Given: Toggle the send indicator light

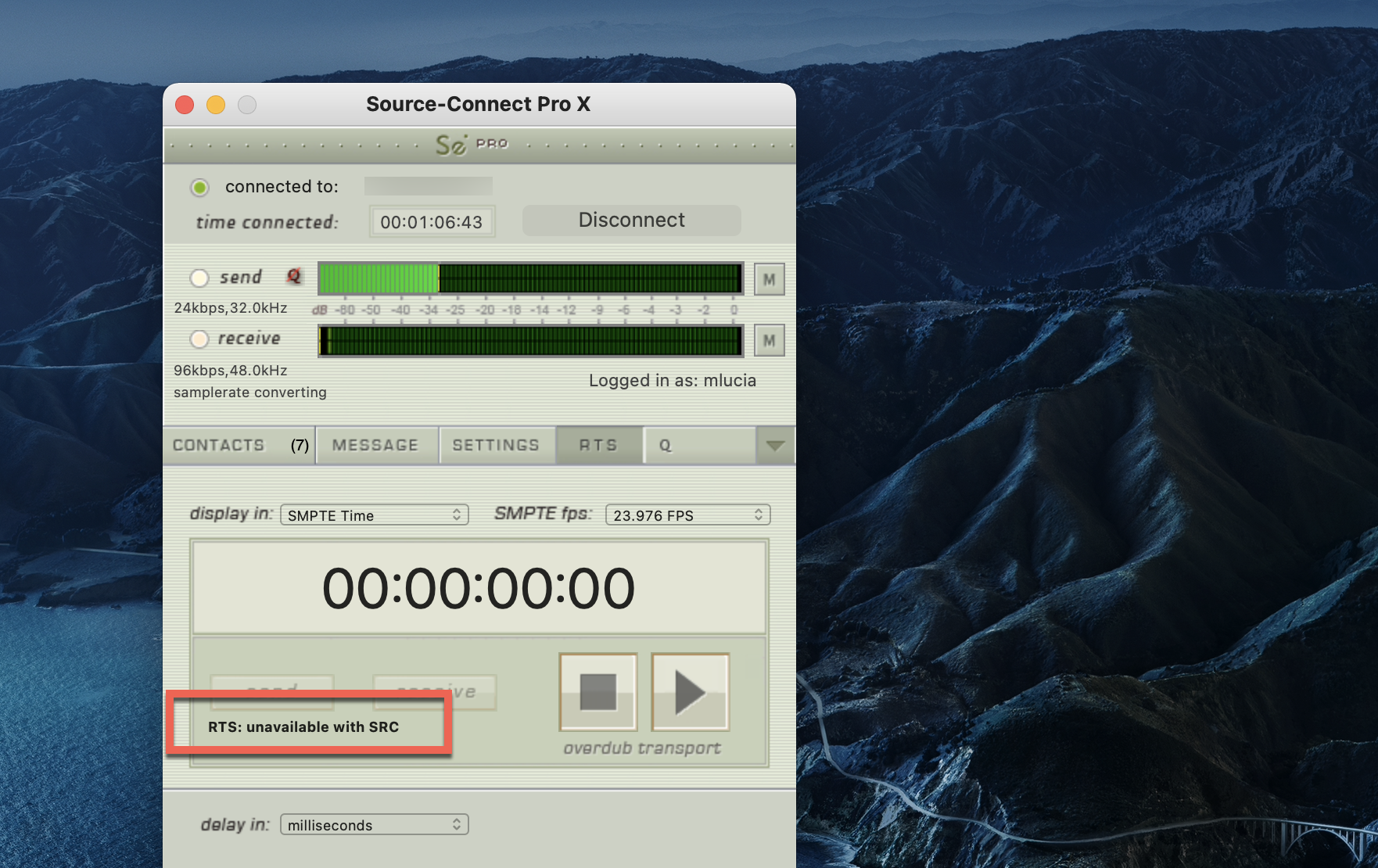Looking at the screenshot, I should point(199,278).
